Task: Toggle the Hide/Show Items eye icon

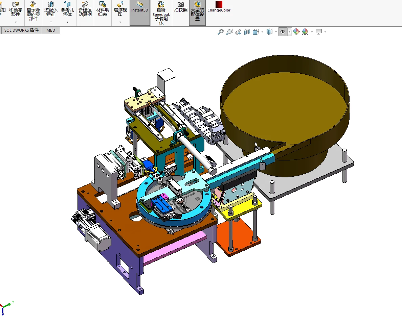Action: point(283,32)
